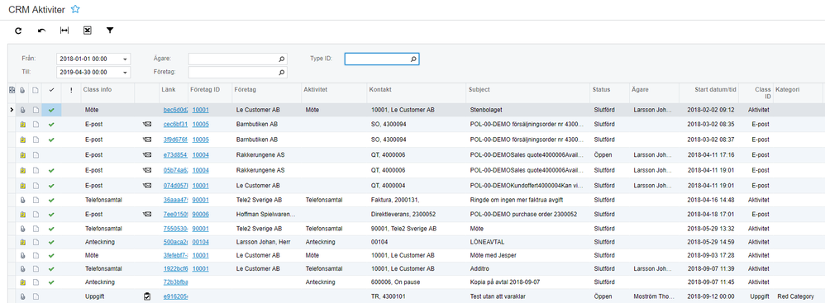Open note icon in Möte med Jesper row
Screen dimensions: 825x303
click(36, 256)
